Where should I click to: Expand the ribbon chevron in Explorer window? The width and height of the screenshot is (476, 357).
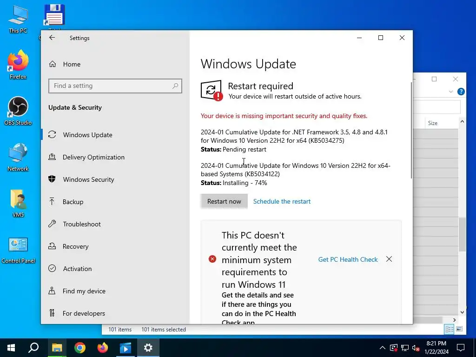click(x=451, y=92)
